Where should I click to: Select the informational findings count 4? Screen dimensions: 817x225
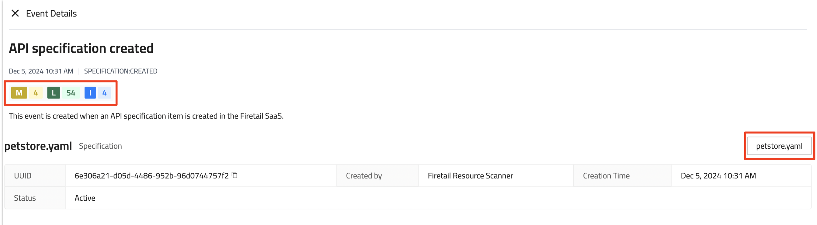(104, 93)
